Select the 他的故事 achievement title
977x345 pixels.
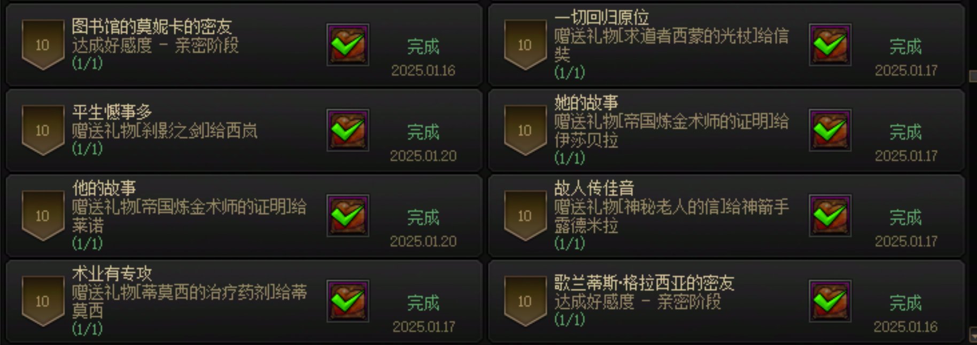[x=104, y=188]
